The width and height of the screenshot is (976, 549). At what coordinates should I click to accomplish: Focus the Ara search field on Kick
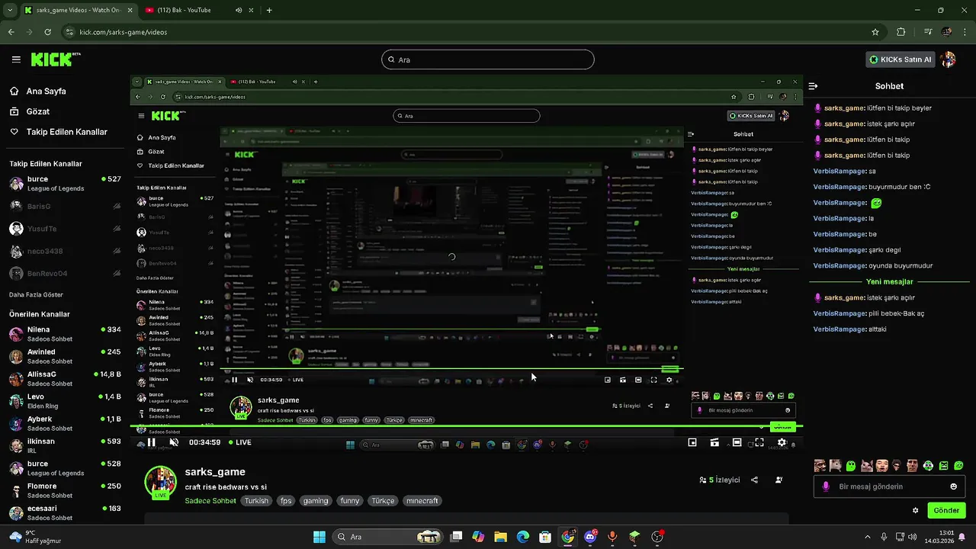(x=488, y=59)
